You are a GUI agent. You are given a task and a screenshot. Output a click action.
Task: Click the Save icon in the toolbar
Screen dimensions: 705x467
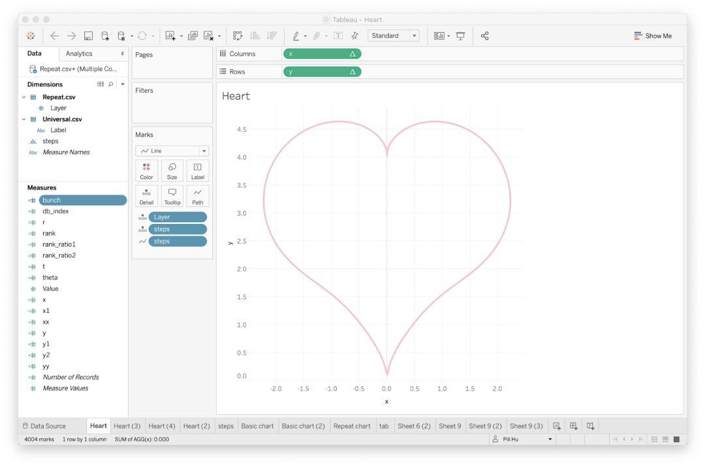click(88, 36)
